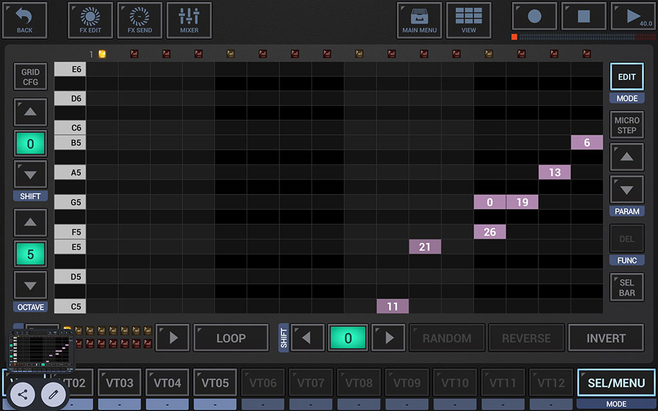Viewport: 658px width, 411px height.
Task: Open the MIXER view
Action: pyautogui.click(x=189, y=20)
